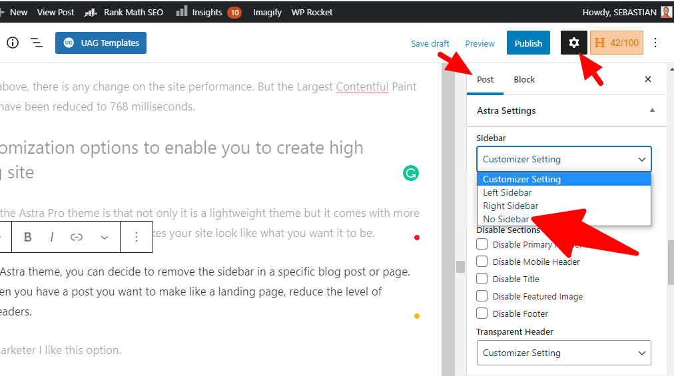This screenshot has height=376, width=674.
Task: Toggle bold formatting in block toolbar
Action: [27, 237]
